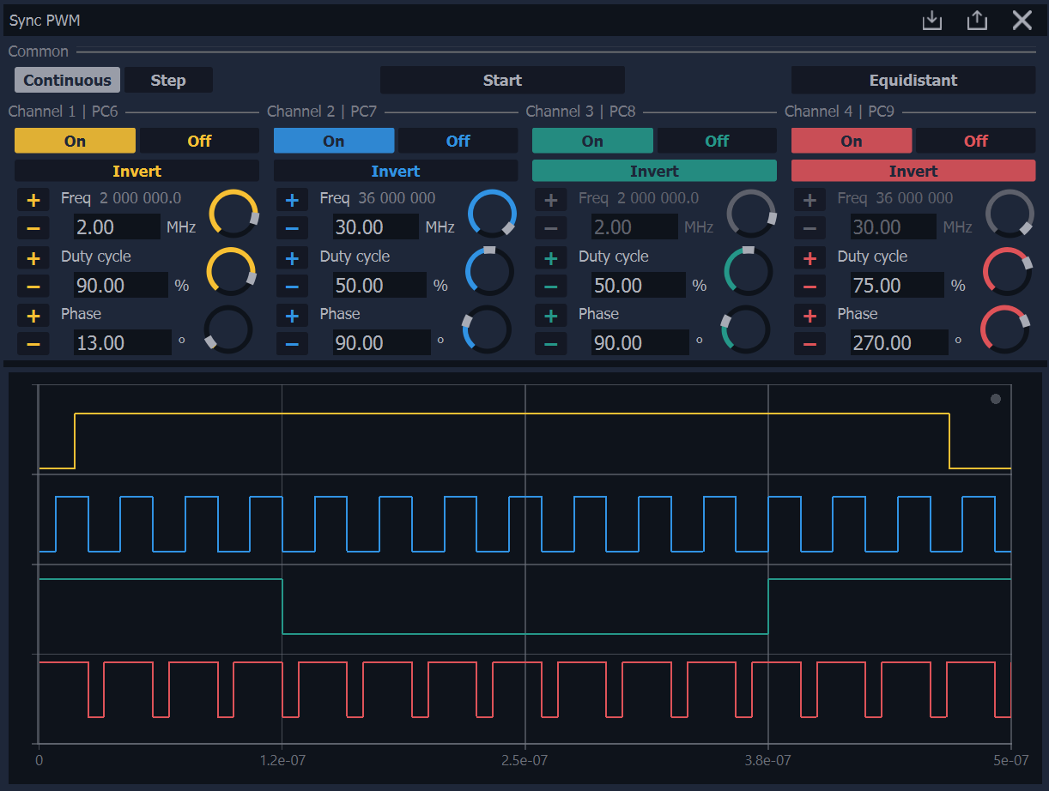Click the Channel 4 phase value field
Screen dimensions: 1049x791
click(899, 343)
